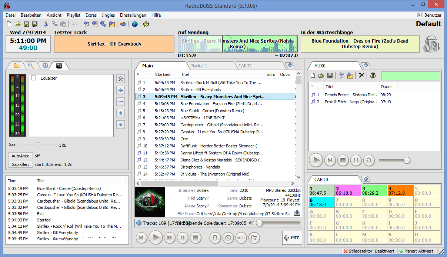Viewport: 447px width, 257px height.
Task: Toggle repeat mode in main player
Action: tap(215, 237)
